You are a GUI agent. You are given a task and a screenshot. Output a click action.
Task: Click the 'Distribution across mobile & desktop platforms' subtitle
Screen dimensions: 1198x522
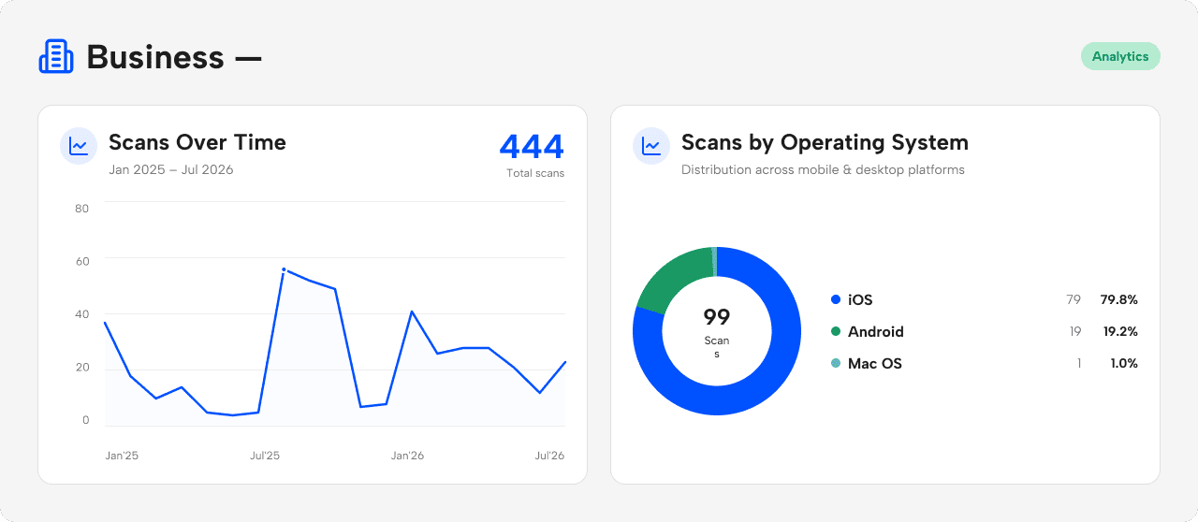(823, 169)
